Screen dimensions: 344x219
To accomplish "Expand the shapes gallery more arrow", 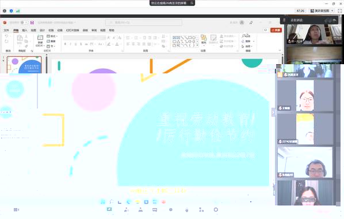I will click(197, 45).
